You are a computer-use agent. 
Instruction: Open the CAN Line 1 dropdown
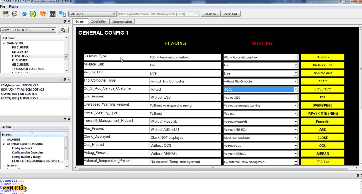tap(92, 14)
